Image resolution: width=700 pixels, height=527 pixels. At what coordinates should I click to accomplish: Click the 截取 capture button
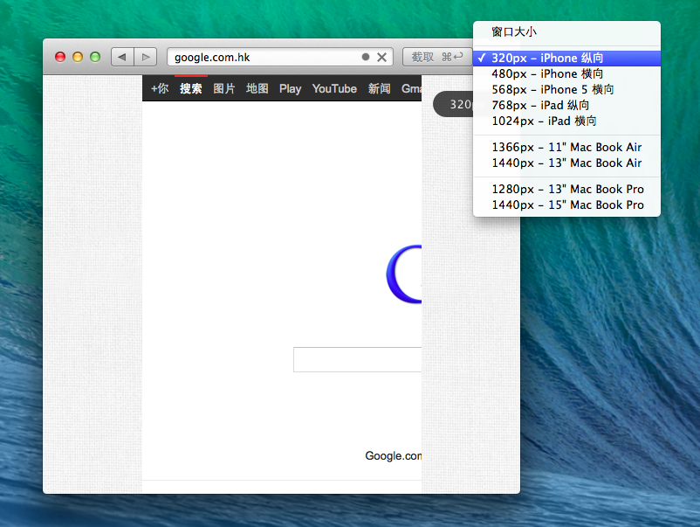coord(437,57)
